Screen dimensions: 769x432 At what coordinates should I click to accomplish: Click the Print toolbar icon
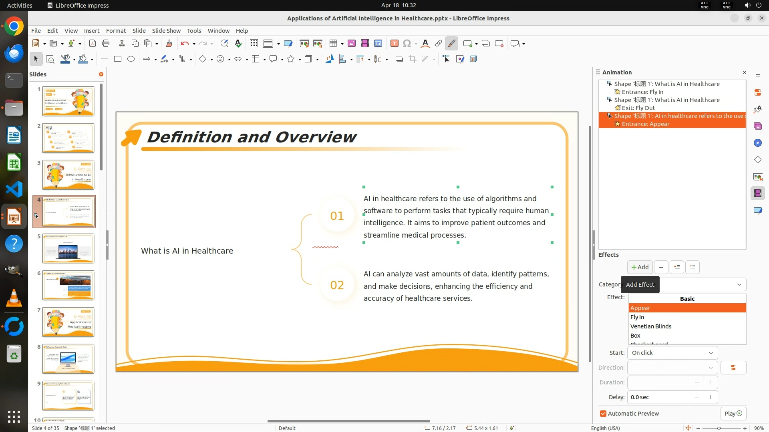106,44
